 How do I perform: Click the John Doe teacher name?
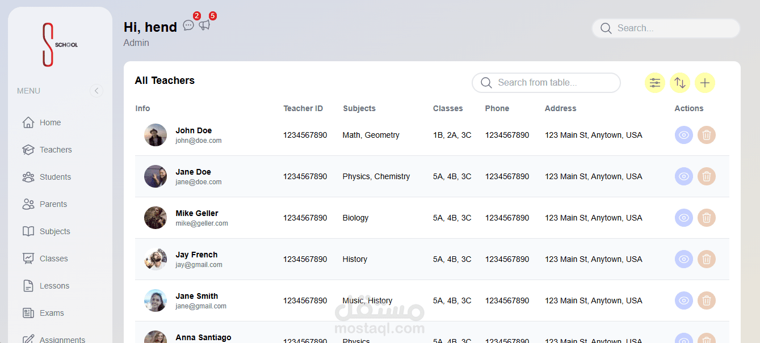coord(194,130)
